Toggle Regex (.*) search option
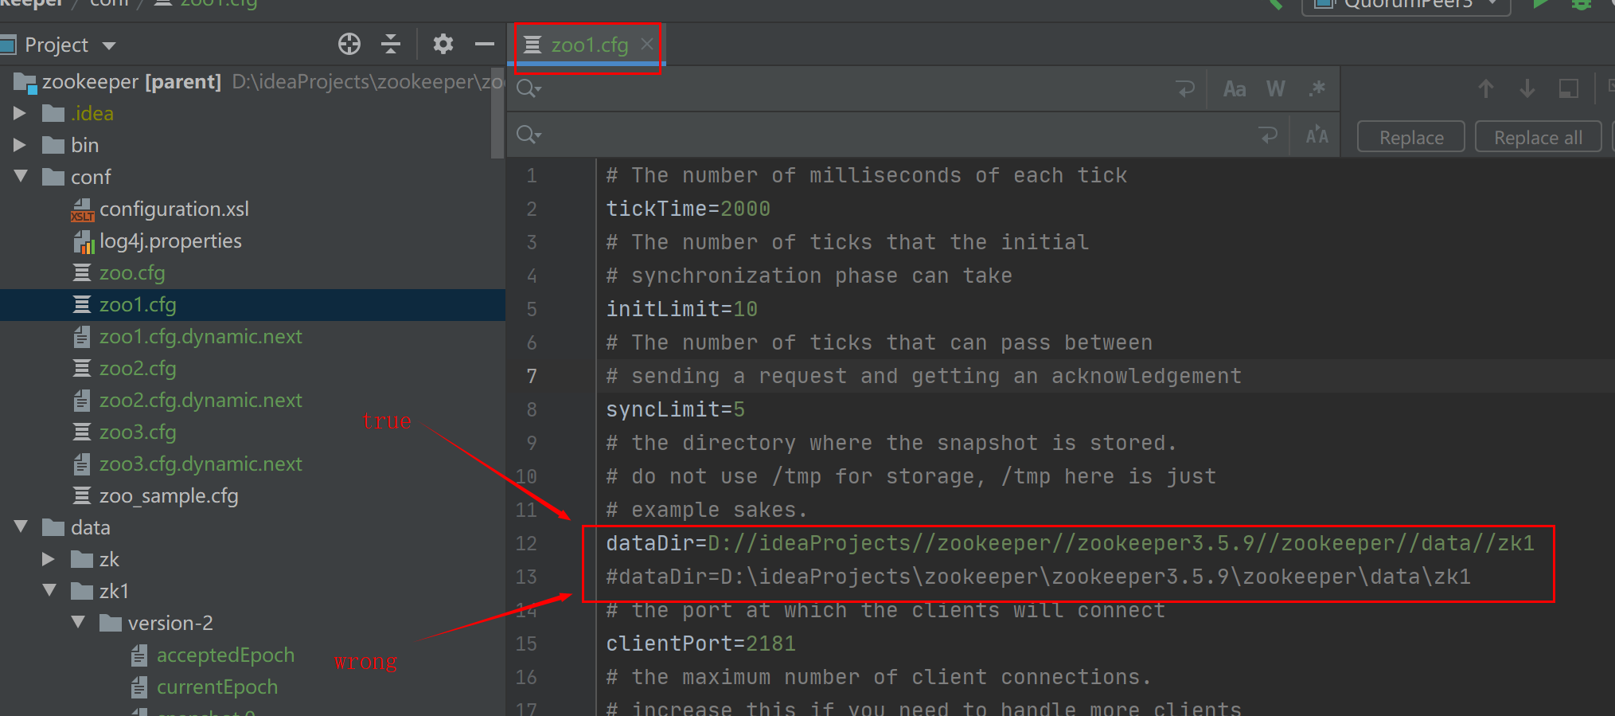This screenshot has height=716, width=1615. pyautogui.click(x=1317, y=88)
